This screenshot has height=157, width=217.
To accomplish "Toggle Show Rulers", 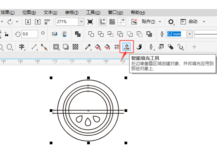I will point(102,22).
